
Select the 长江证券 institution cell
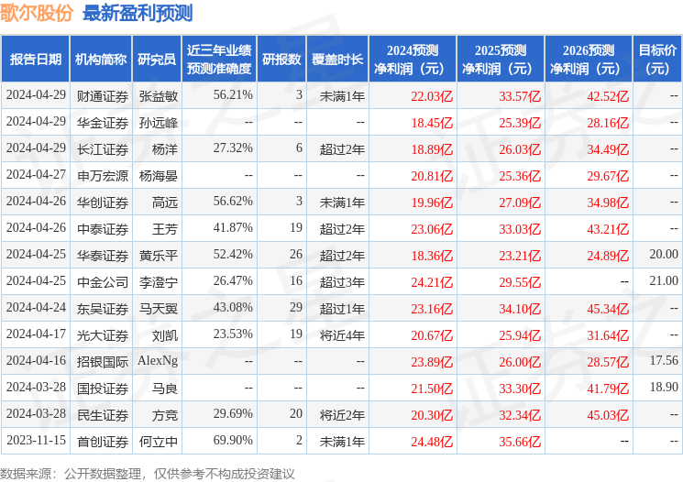[103, 149]
